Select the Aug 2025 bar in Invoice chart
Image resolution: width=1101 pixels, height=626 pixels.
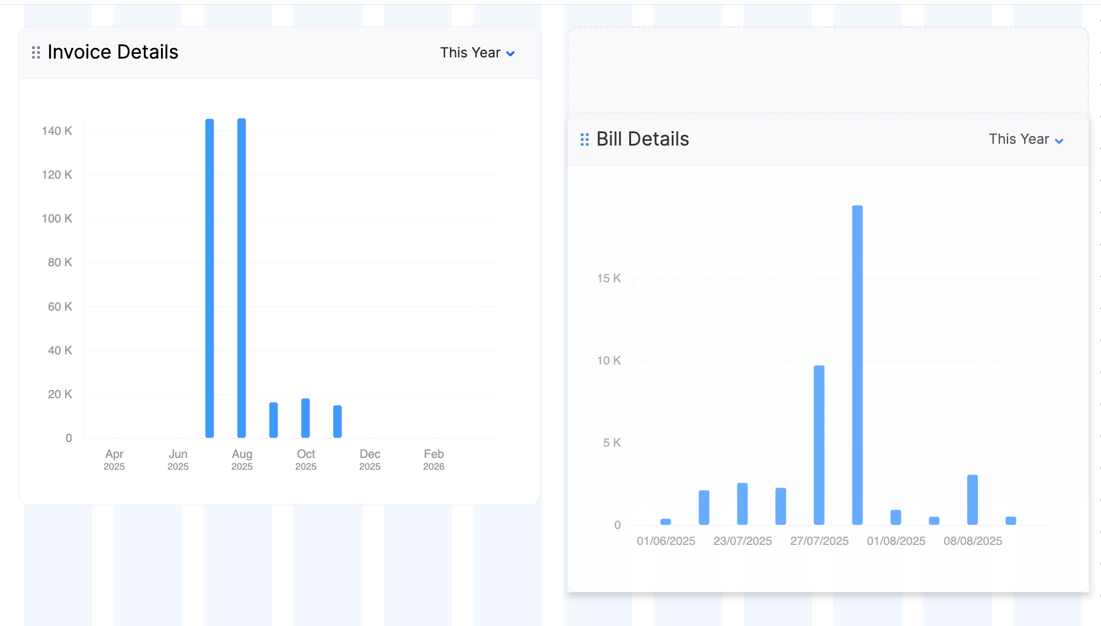click(x=242, y=278)
